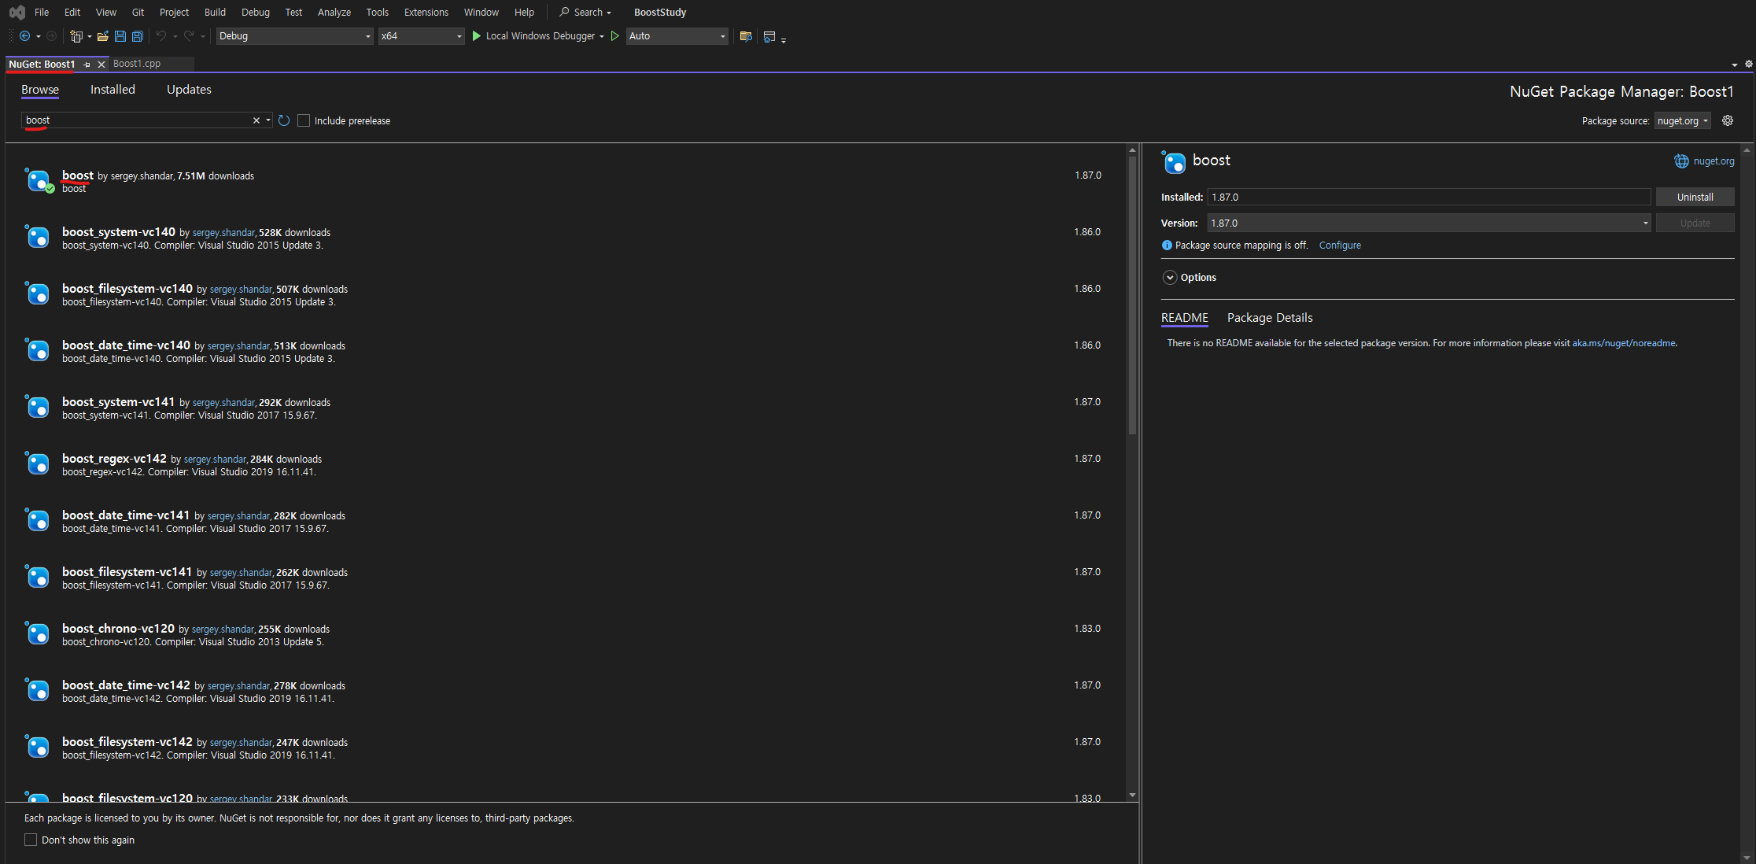Click the tab well settings gear icon
The width and height of the screenshot is (1756, 864).
[x=1749, y=65]
